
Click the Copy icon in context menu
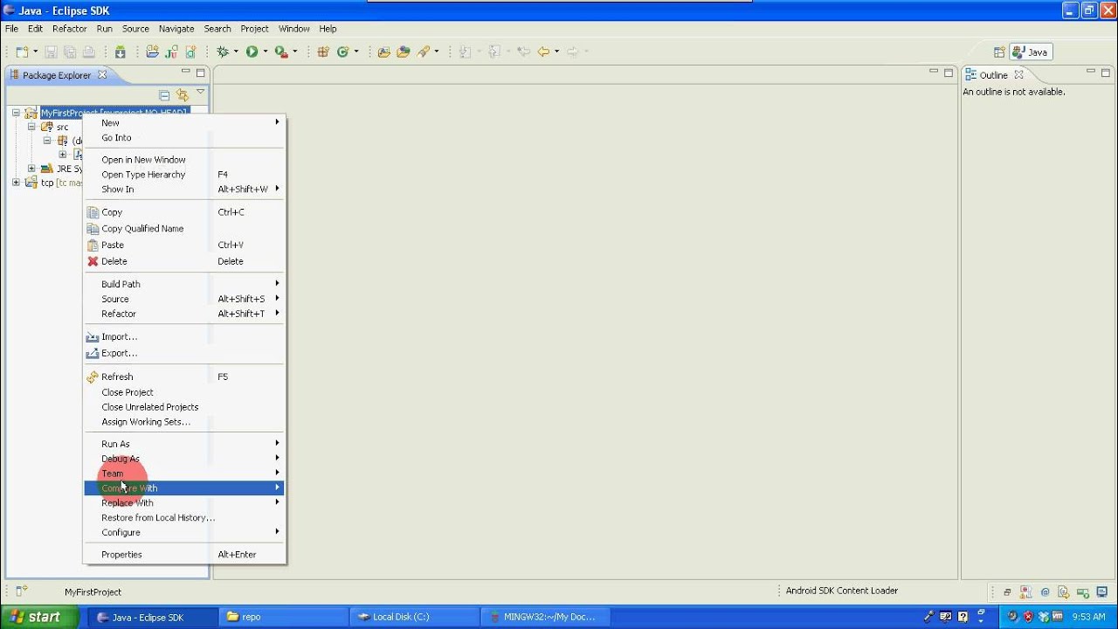pos(93,212)
